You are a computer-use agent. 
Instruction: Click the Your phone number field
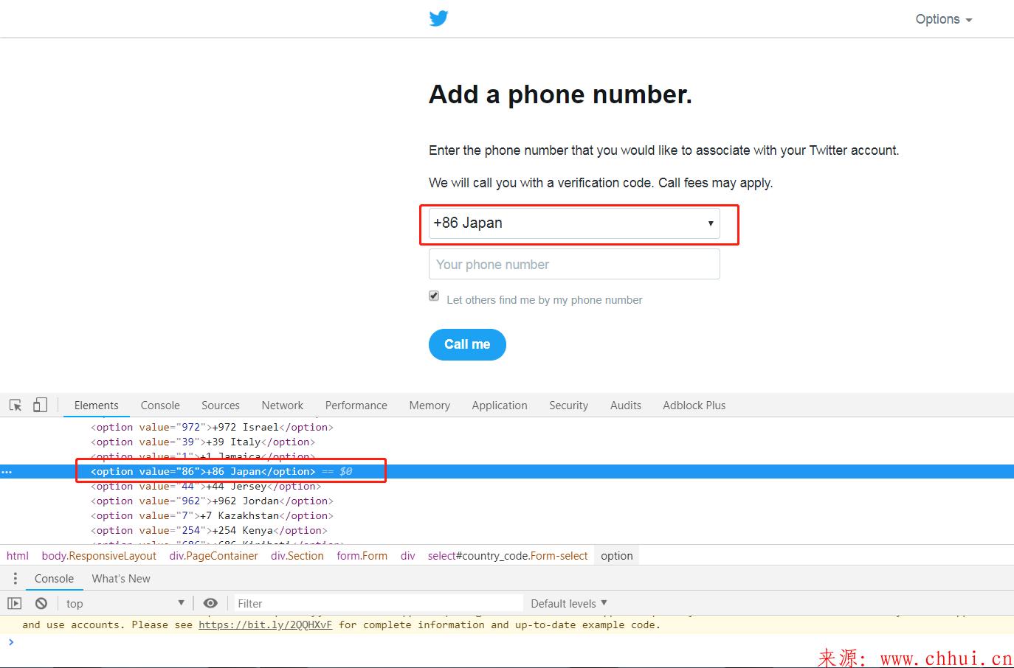(574, 264)
